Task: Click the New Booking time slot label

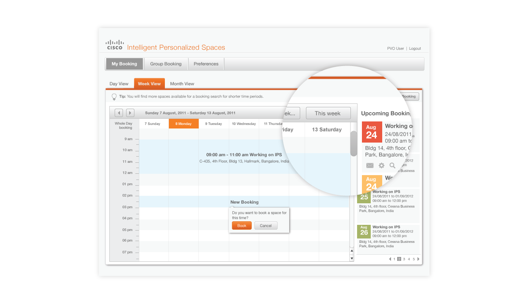Action: click(245, 202)
